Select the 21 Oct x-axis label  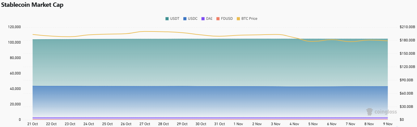32,124
